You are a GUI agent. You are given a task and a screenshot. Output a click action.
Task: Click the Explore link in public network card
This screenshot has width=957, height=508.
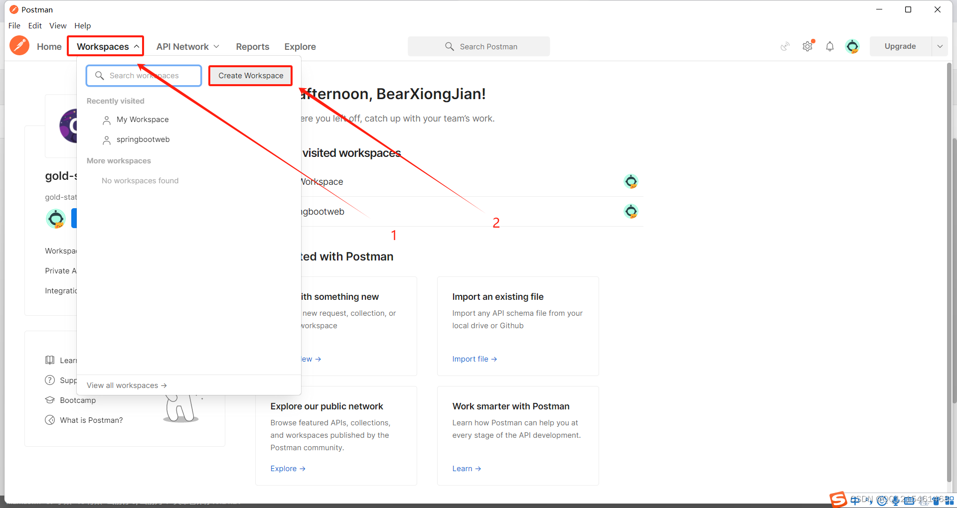click(x=288, y=469)
